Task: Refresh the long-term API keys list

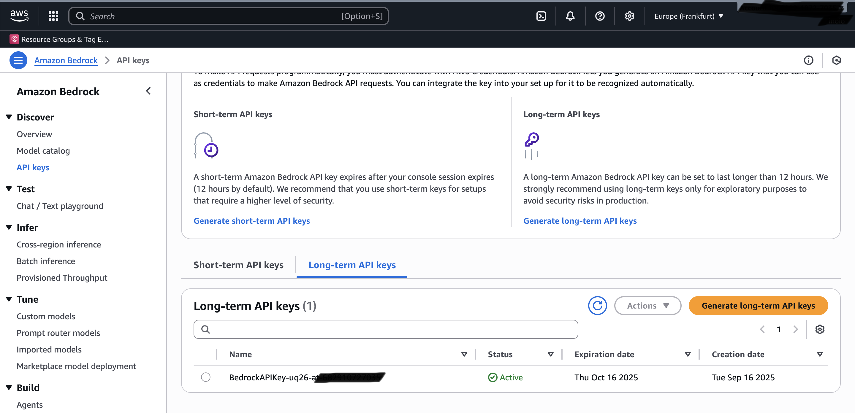Action: [x=597, y=305]
